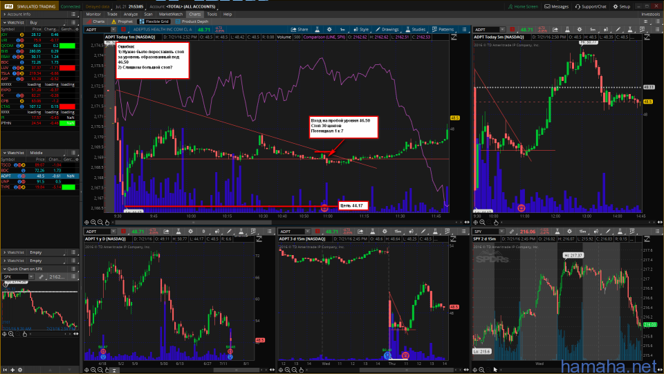The width and height of the screenshot is (664, 374).
Task: Expand first Empty watchlist section
Action: click(5, 252)
